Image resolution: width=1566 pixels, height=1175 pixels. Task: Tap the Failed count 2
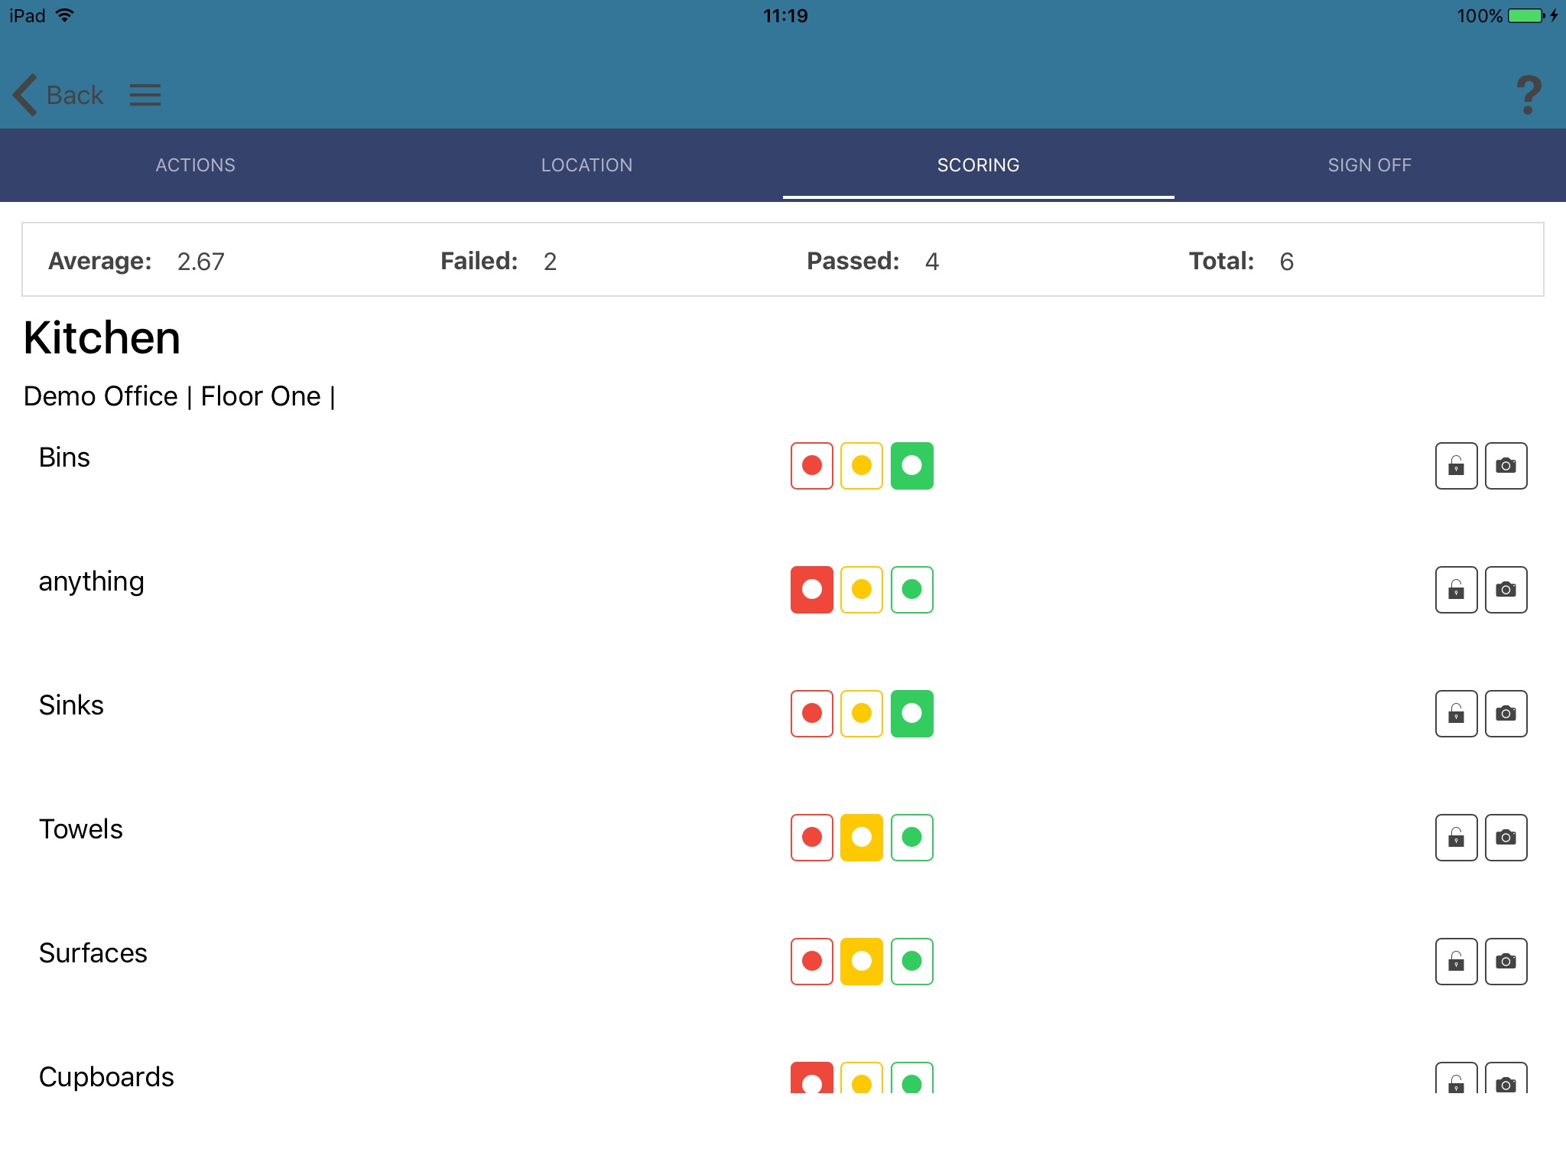click(x=550, y=262)
